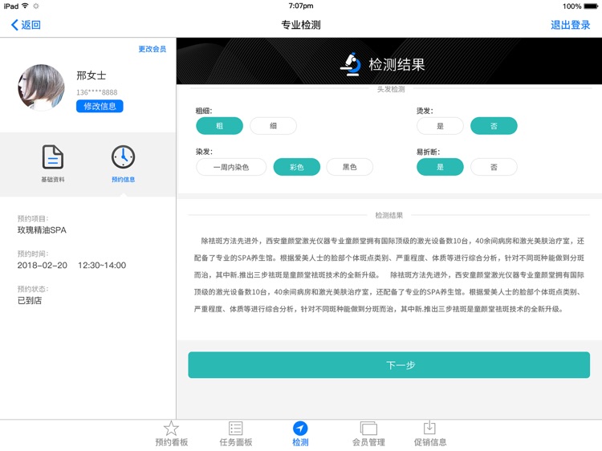
Task: Click the 专业检测 page title
Action: (301, 25)
